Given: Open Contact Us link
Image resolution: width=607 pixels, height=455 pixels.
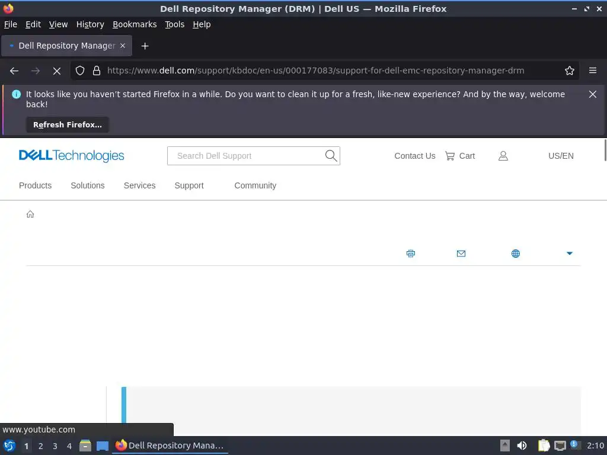Looking at the screenshot, I should [414, 156].
